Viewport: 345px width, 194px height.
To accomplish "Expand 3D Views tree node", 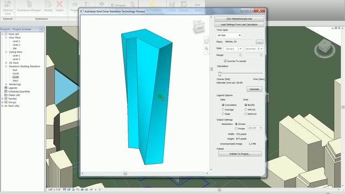I will click(x=6, y=63).
